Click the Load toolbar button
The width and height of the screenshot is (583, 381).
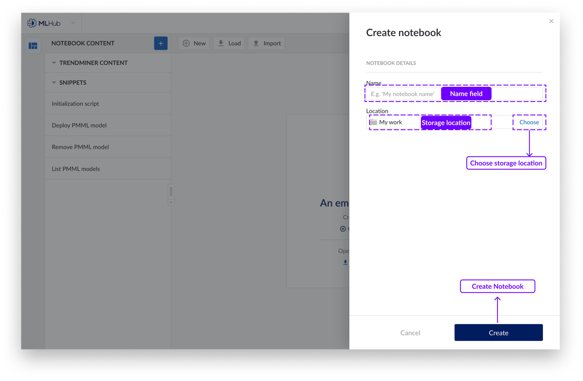point(230,43)
